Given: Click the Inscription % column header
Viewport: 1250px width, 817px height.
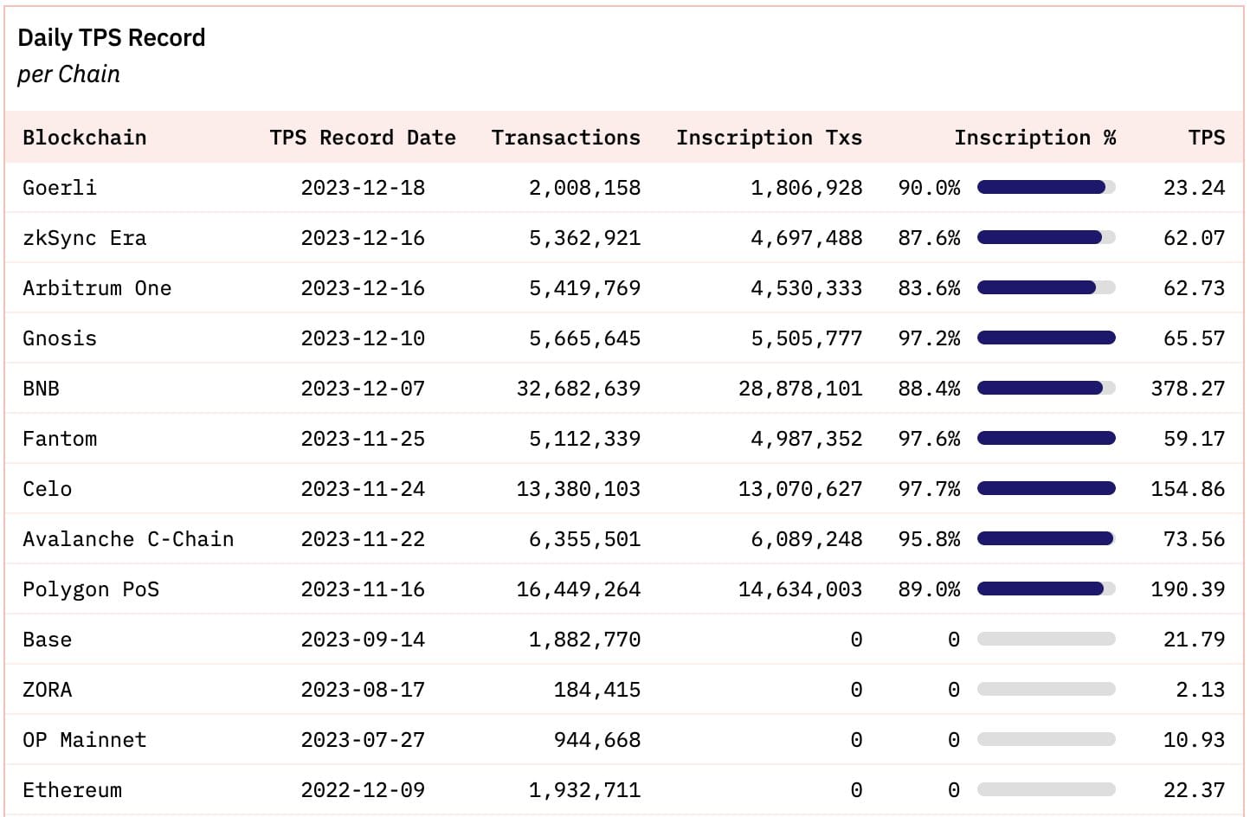Looking at the screenshot, I should coord(1034,138).
